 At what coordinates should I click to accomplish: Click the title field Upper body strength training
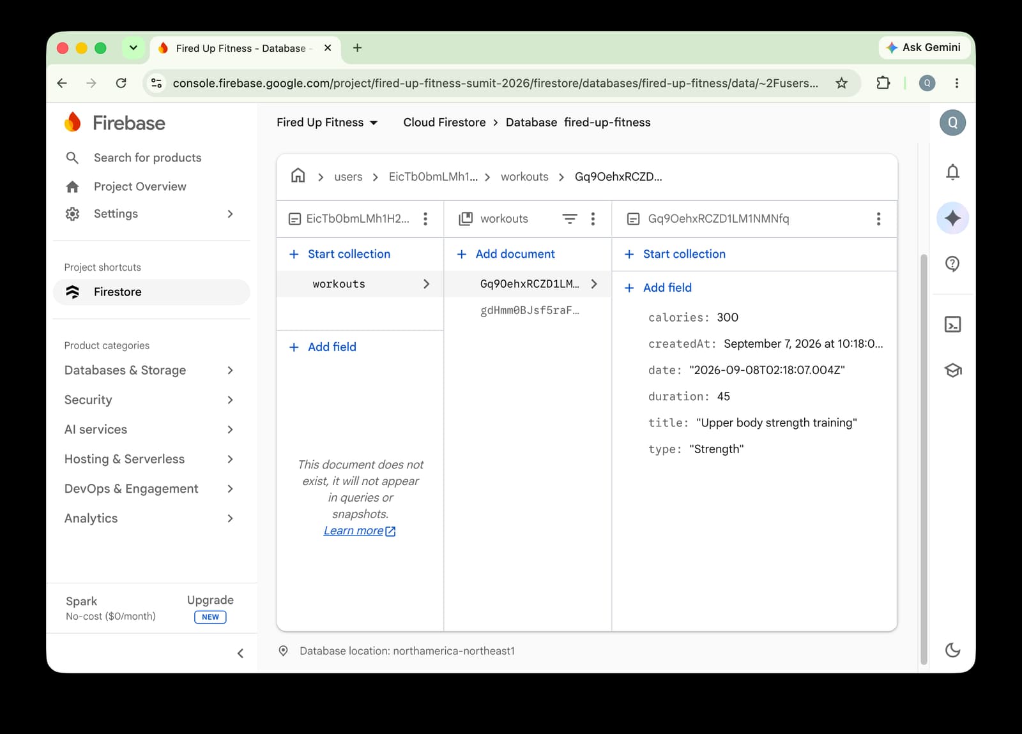[x=777, y=423]
